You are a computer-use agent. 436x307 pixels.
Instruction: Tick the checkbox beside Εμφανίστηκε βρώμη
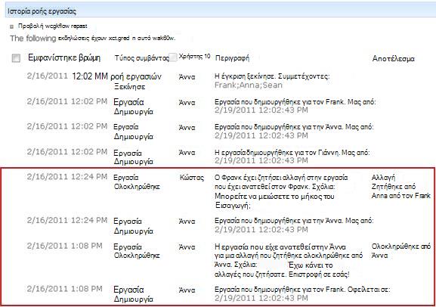pos(16,58)
